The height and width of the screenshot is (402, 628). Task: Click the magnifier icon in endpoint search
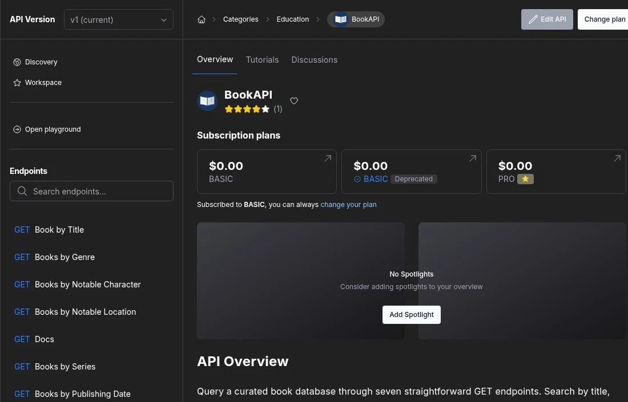point(22,191)
